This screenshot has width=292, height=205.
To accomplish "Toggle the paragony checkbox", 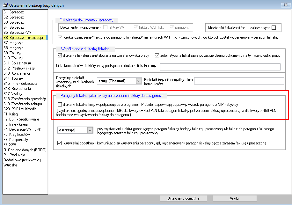I will pyautogui.click(x=172, y=27).
